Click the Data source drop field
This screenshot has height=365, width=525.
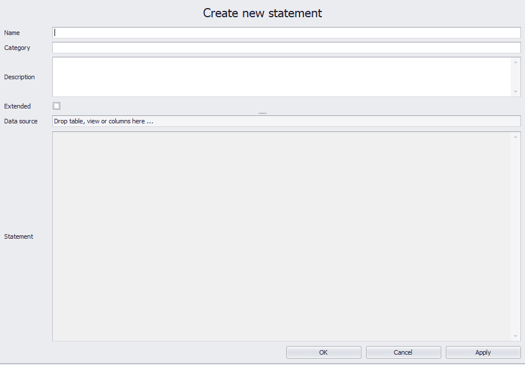286,121
